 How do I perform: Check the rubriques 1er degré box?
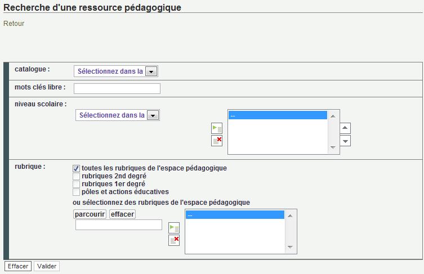click(x=76, y=184)
